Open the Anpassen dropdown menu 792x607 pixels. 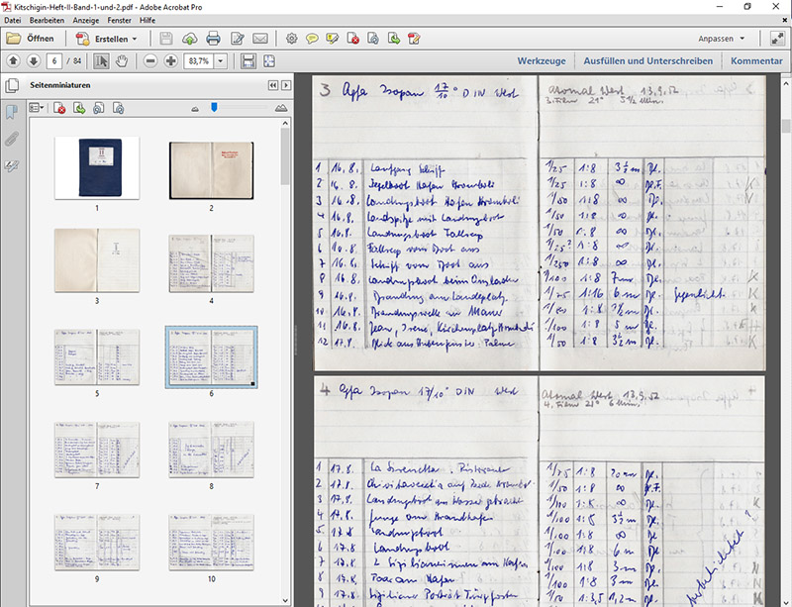[721, 39]
